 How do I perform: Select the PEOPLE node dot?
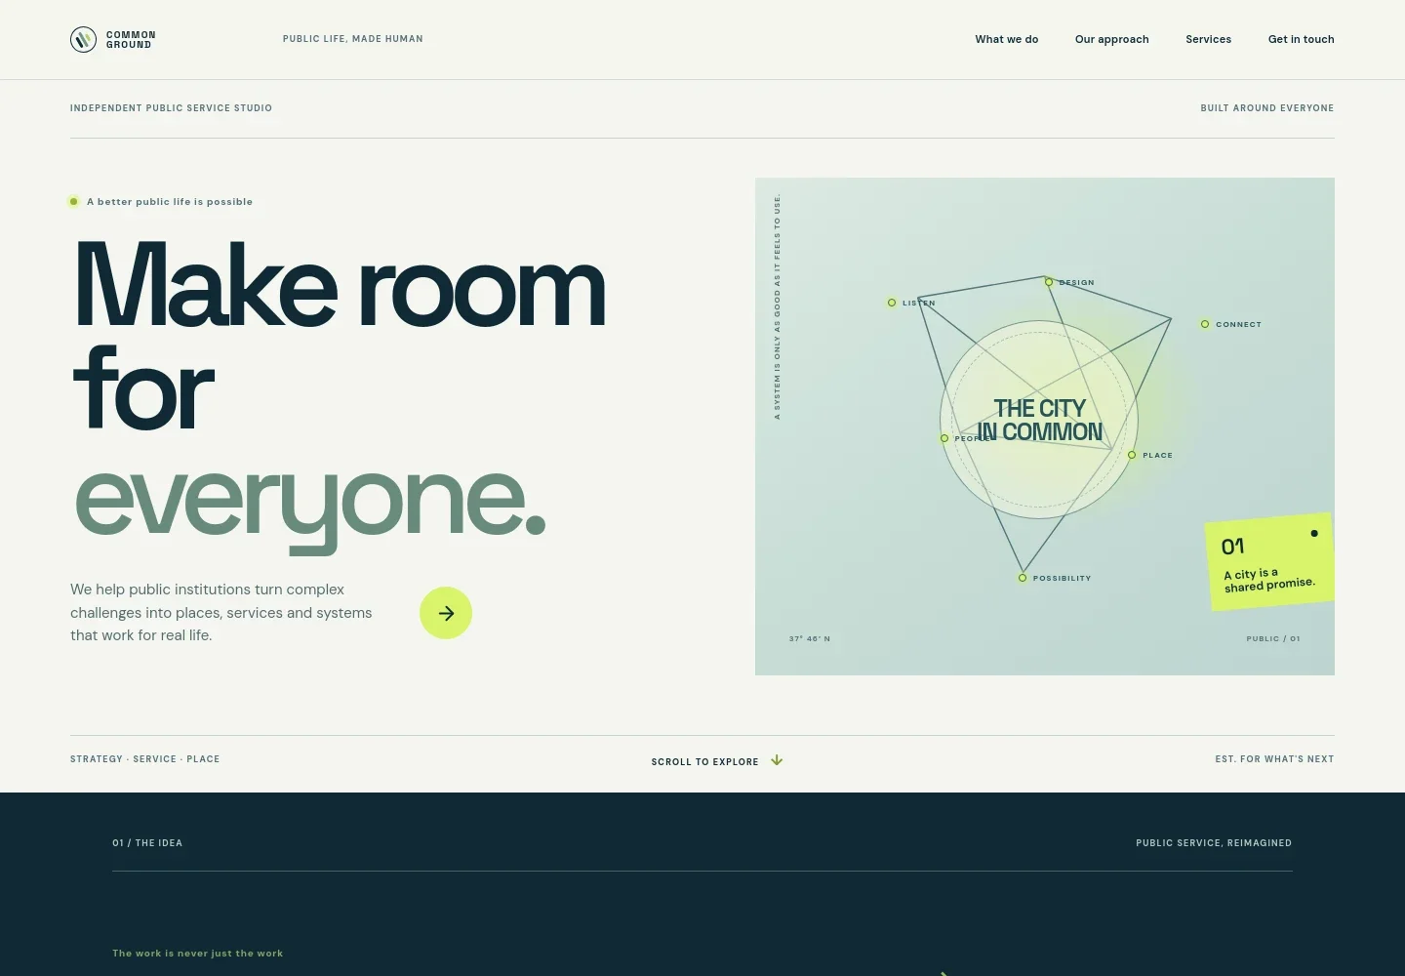(x=944, y=438)
